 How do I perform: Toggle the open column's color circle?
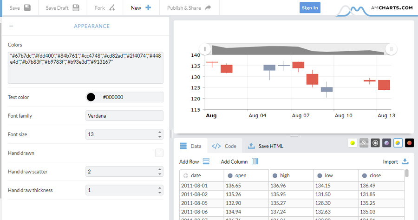229,176
